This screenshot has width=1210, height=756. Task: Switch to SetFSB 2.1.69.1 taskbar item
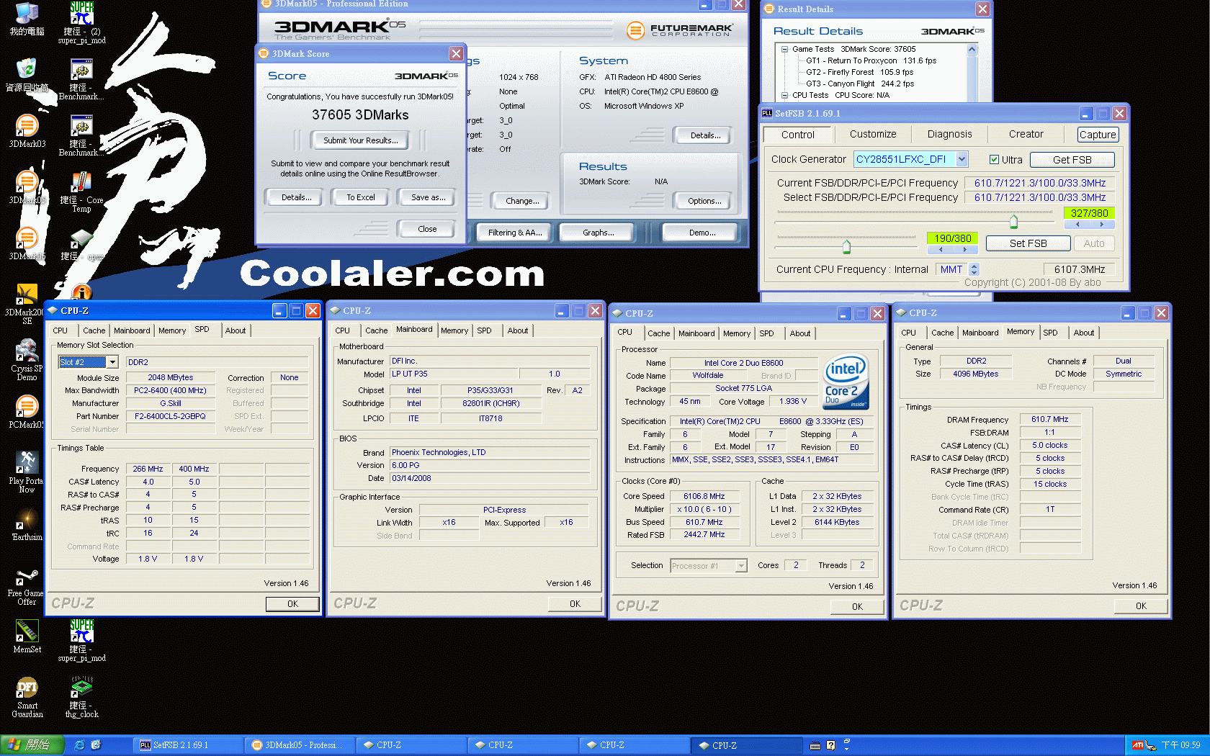pyautogui.click(x=187, y=745)
